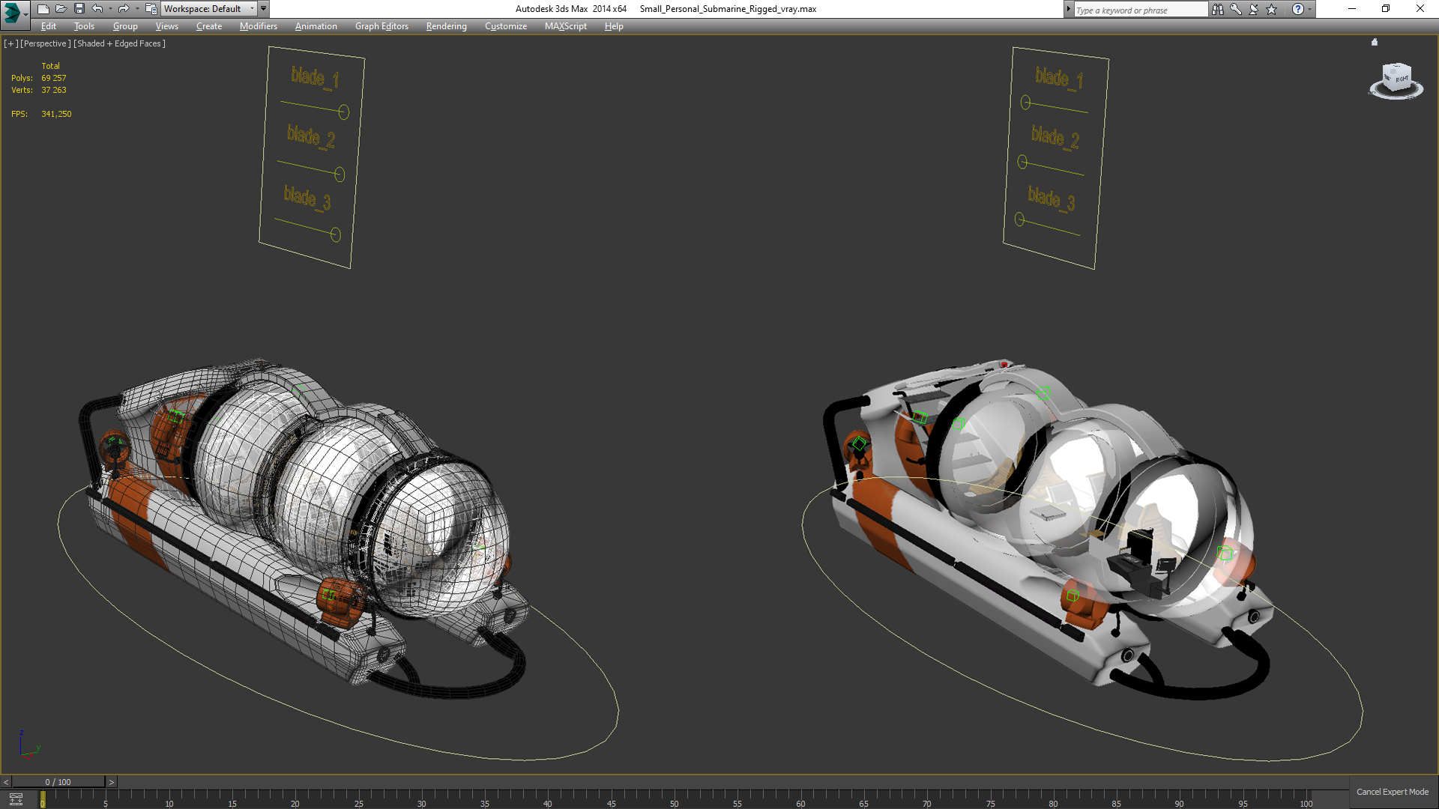The image size is (1439, 809).
Task: Select the green helper on right submarine rear propeller
Action: [859, 443]
